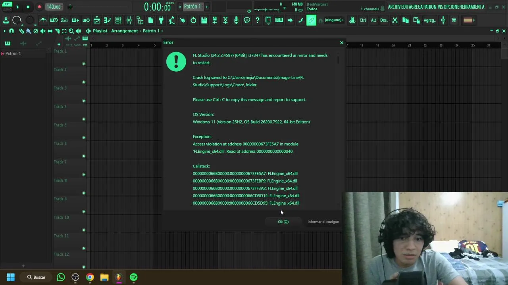
Task: Open the piano roll stairs icon
Action: click(108, 20)
